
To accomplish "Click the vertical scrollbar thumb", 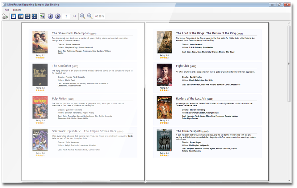I will pos(289,64).
